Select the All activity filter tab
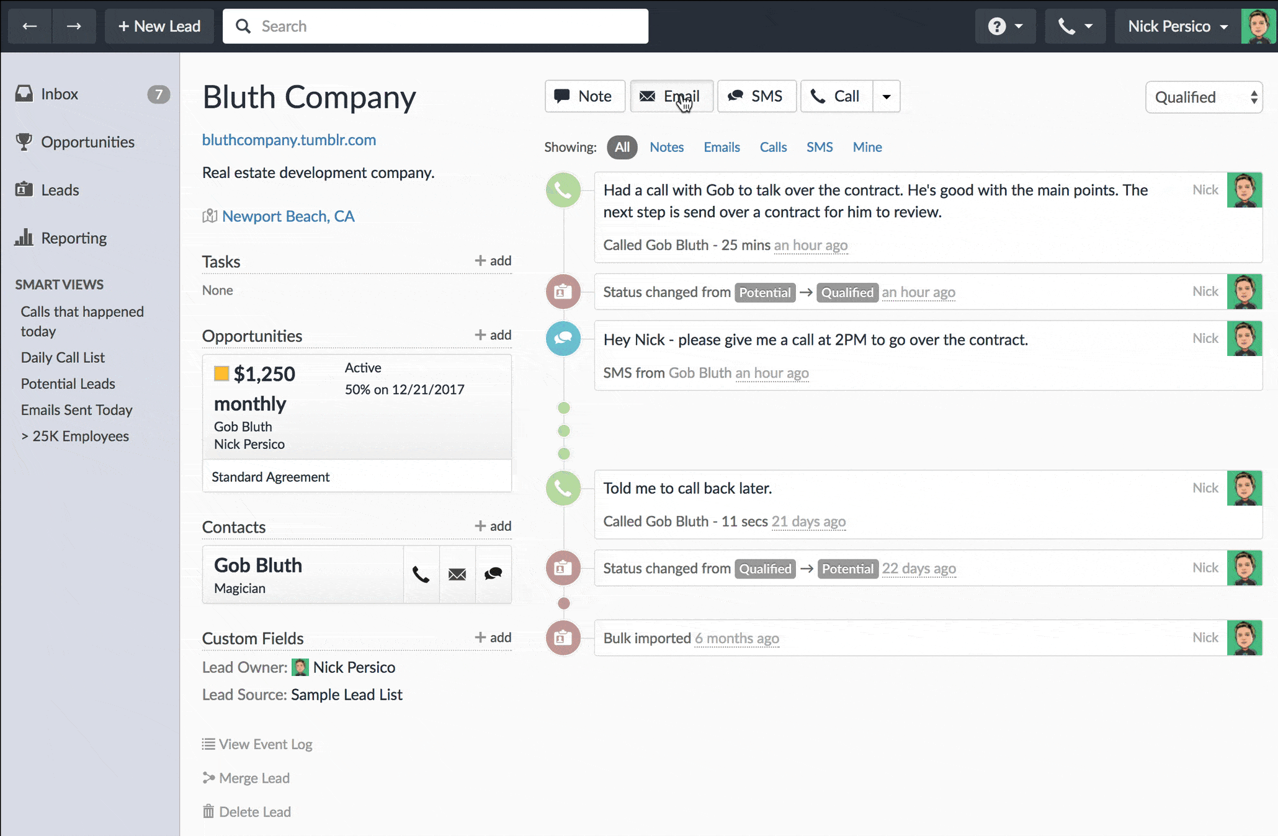This screenshot has height=836, width=1278. [619, 146]
